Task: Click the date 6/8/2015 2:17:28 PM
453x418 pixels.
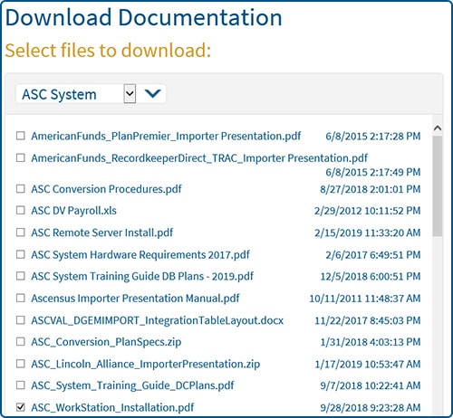Action: point(373,136)
